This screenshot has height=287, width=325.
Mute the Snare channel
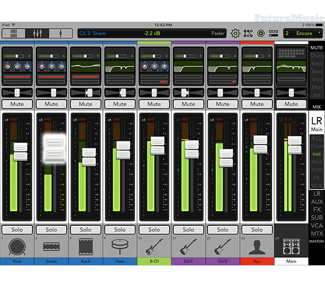click(x=51, y=104)
